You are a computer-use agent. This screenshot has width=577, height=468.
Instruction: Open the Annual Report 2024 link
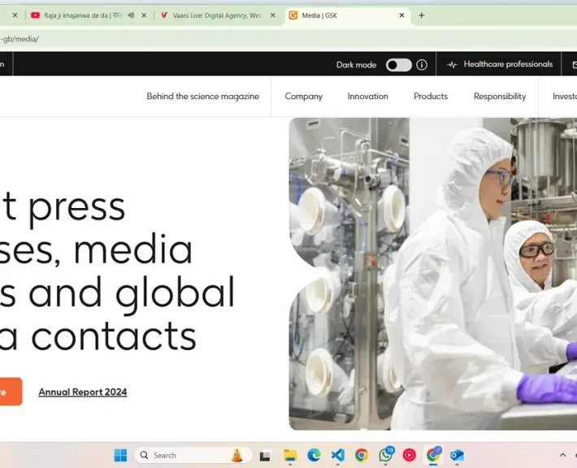[83, 392]
